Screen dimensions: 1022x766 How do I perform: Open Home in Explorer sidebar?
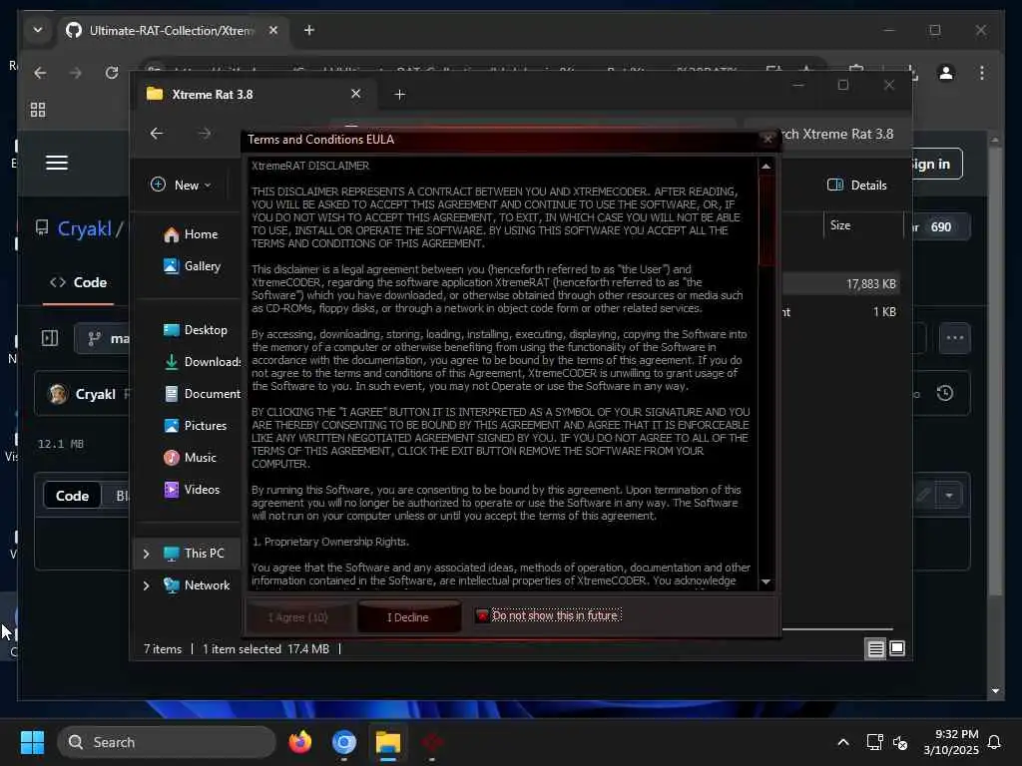coord(191,234)
